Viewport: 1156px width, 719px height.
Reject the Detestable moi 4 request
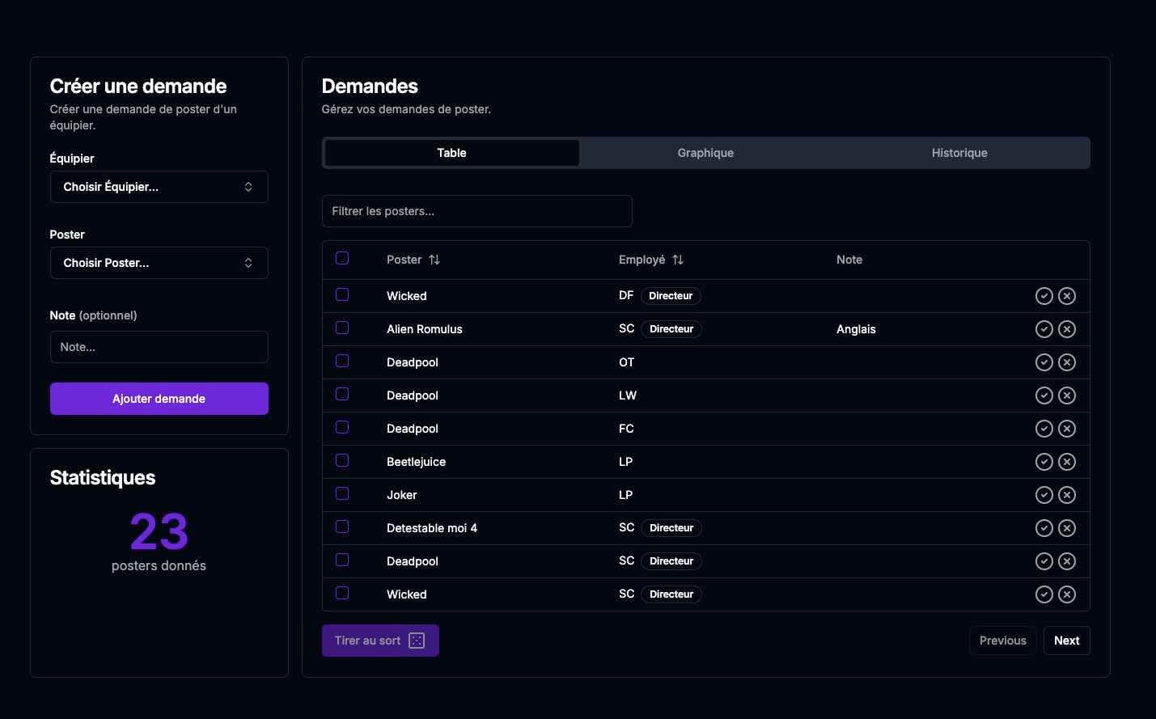point(1067,528)
